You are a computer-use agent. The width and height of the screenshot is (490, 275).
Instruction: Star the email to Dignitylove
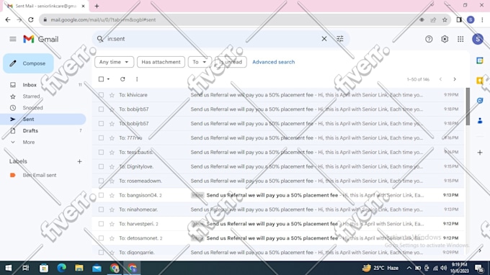point(112,167)
